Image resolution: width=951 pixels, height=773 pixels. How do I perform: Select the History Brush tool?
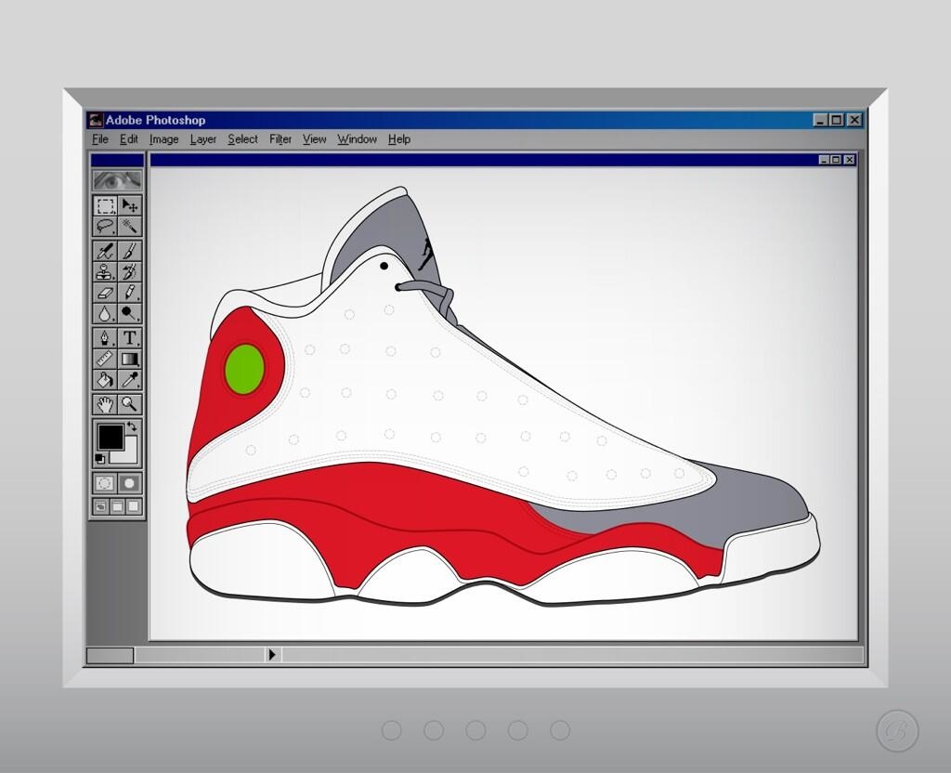pyautogui.click(x=129, y=271)
